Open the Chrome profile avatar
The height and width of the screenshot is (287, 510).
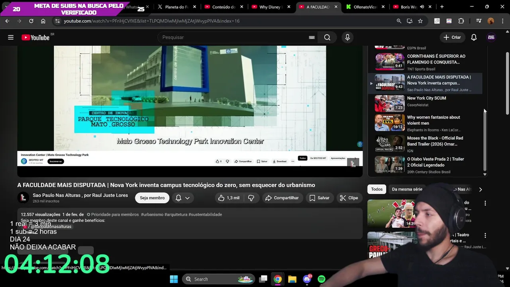coord(491,21)
